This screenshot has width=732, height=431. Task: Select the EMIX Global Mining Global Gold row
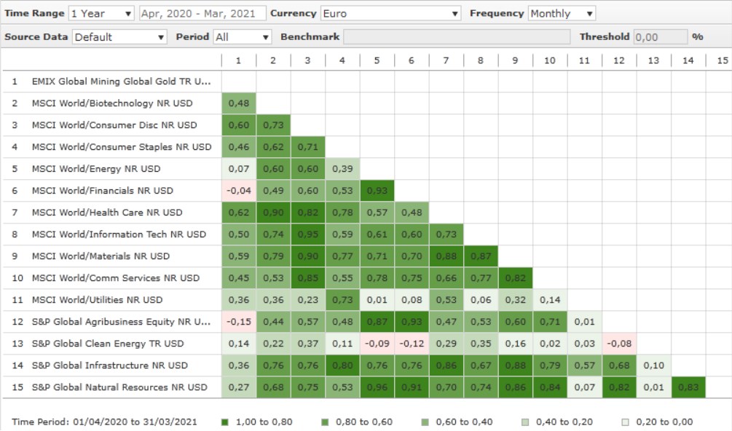(x=120, y=82)
